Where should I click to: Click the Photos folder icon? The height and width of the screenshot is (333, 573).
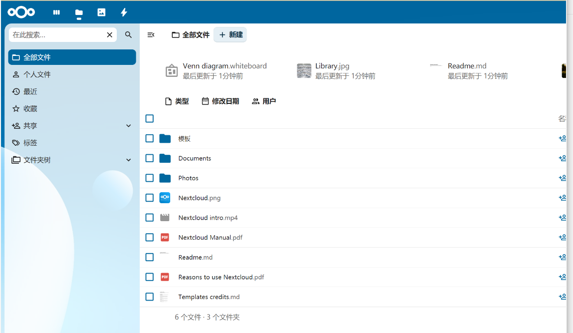coord(165,178)
